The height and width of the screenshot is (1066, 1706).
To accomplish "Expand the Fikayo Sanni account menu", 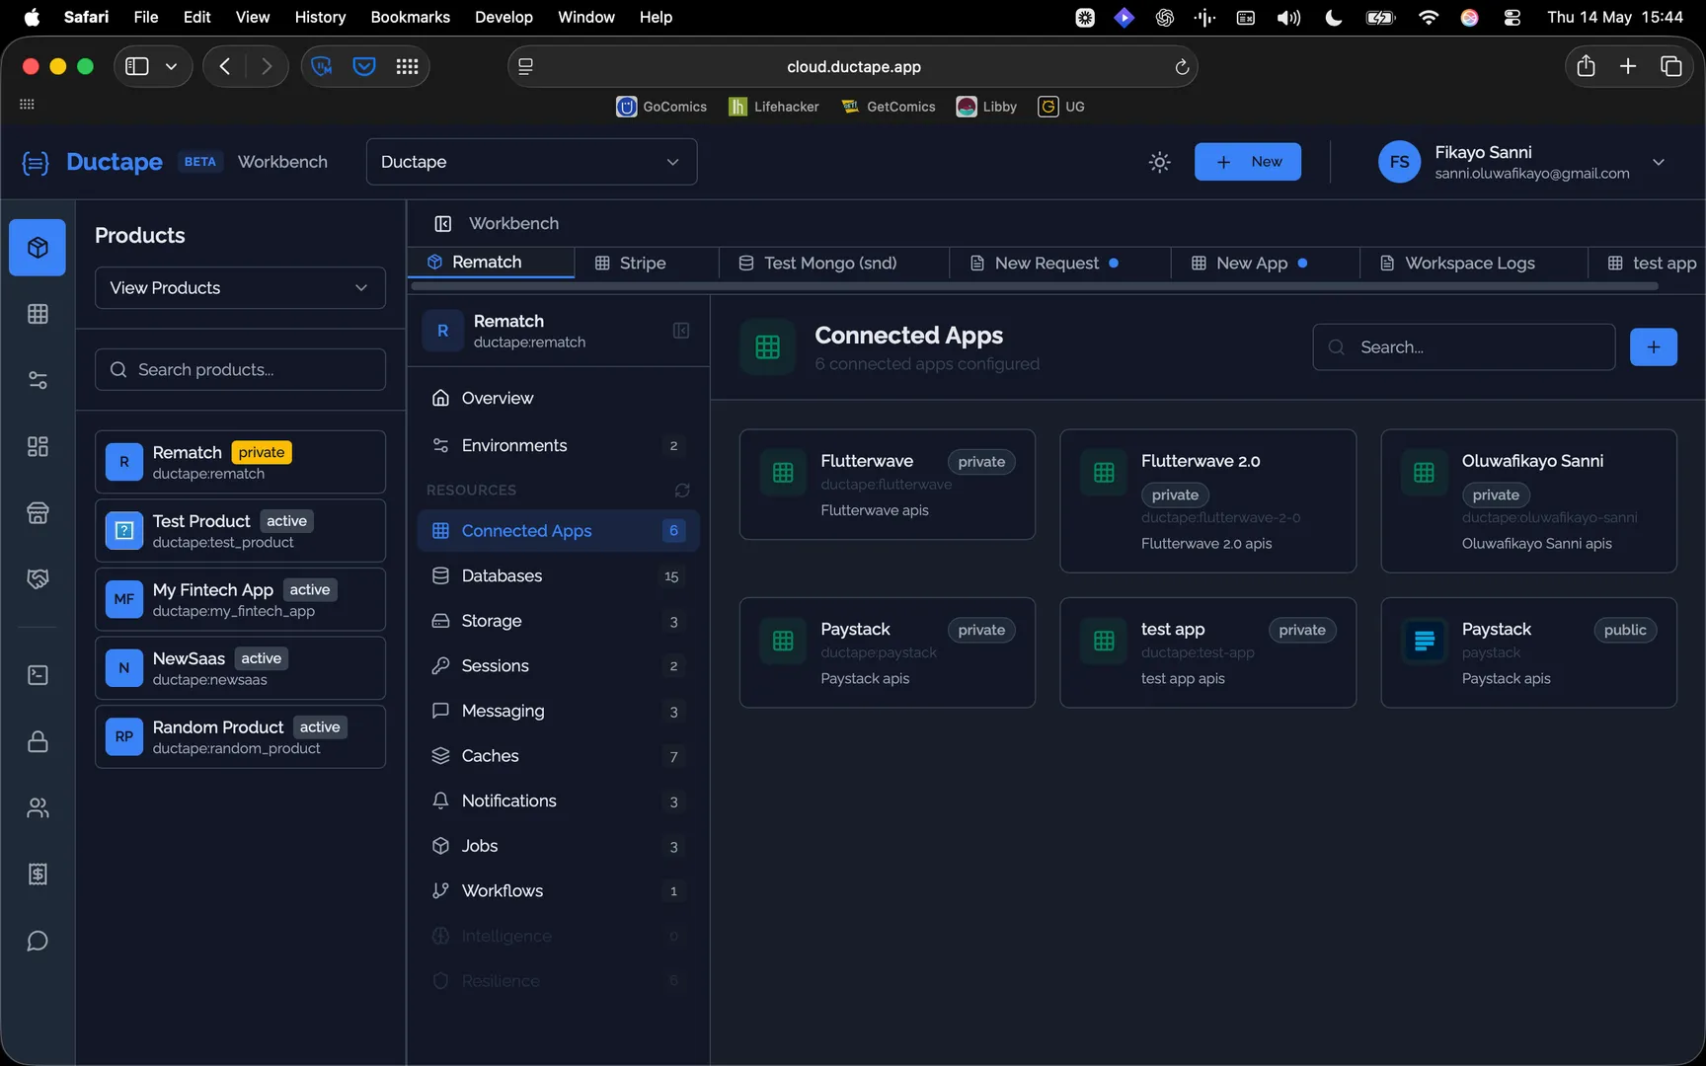I will click(x=1659, y=162).
